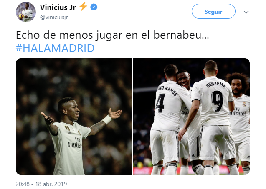Click the BENZEMA name lettering on jersey

216,85
